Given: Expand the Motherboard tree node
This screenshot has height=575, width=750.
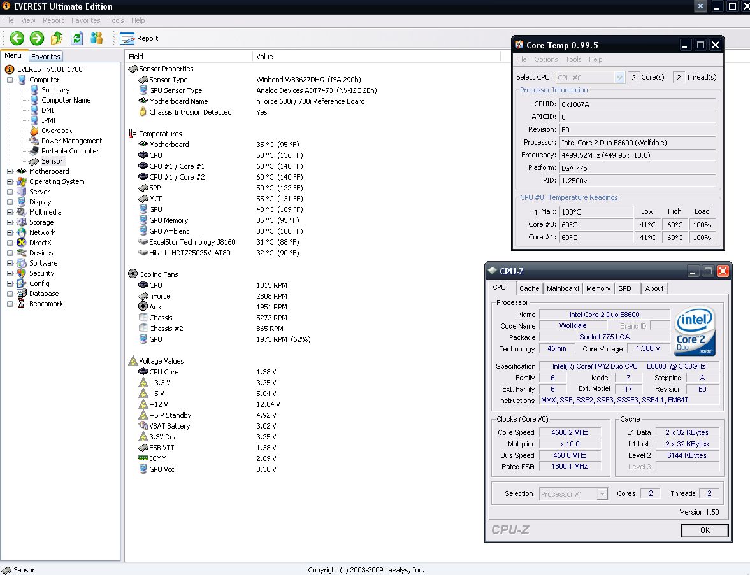Looking at the screenshot, I should coord(10,171).
